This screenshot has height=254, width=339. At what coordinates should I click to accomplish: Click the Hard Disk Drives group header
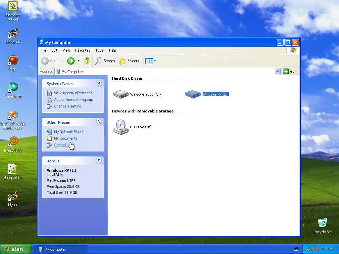click(127, 78)
